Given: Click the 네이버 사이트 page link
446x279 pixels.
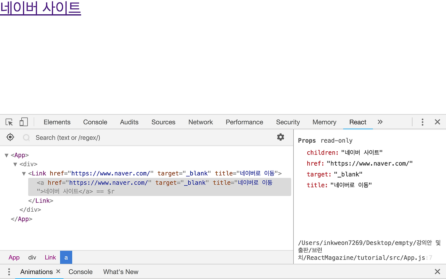Looking at the screenshot, I should pyautogui.click(x=40, y=8).
